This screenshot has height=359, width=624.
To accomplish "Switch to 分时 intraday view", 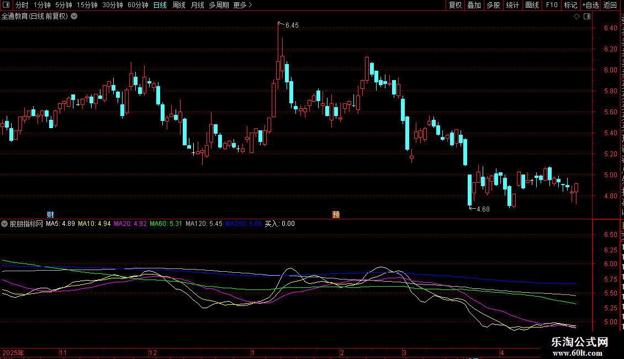I will click(22, 5).
